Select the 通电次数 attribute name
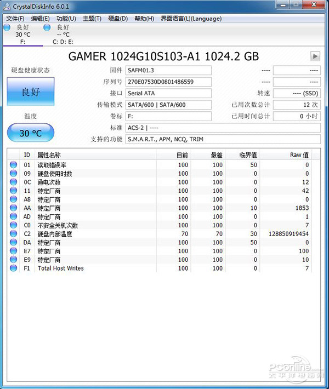 tap(49, 182)
